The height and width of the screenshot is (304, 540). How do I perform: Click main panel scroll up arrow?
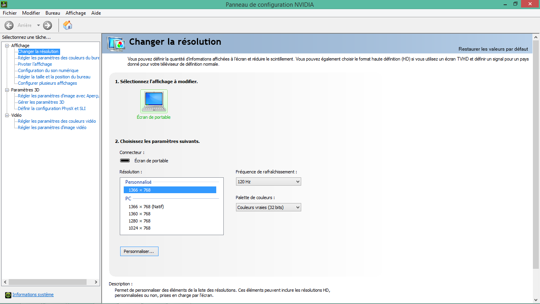pyautogui.click(x=536, y=37)
